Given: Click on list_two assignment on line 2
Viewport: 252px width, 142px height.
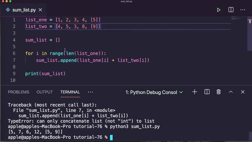Looking at the screenshot, I should click(63, 26).
